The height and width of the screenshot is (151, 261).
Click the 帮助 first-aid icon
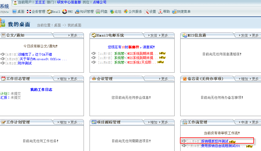tap(160, 12)
